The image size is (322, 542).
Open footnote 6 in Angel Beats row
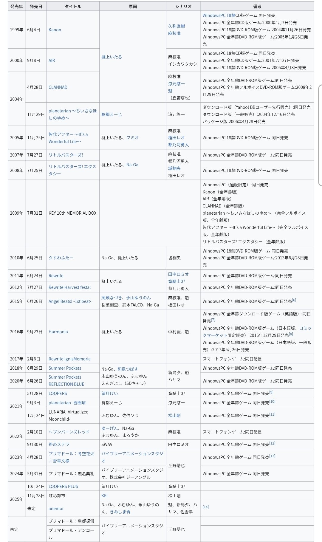[x=294, y=300]
